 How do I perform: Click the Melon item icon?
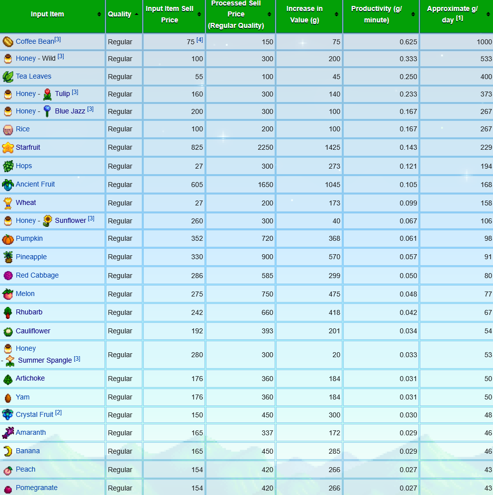pos(7,294)
